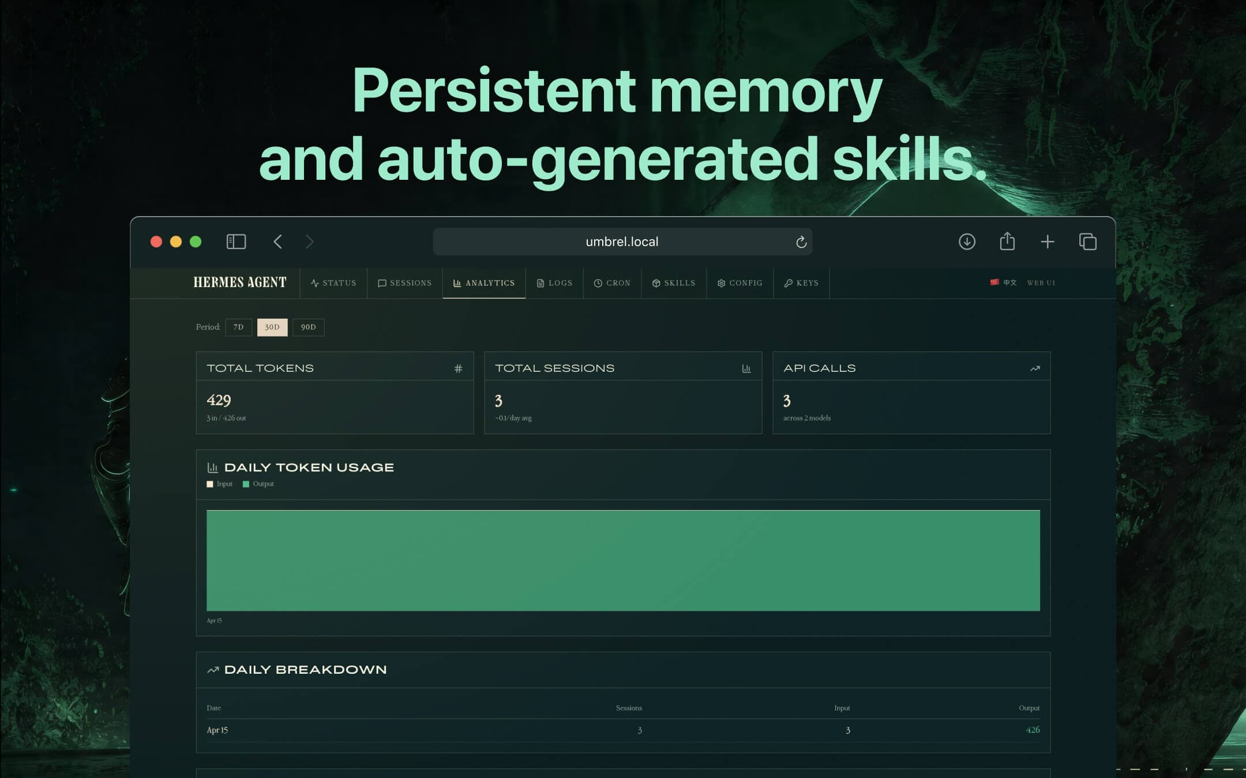
Task: Click the share icon in the toolbar
Action: [1007, 241]
